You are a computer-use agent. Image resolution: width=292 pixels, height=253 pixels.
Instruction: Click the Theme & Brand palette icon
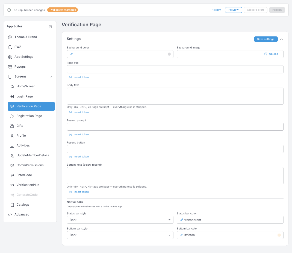[10, 37]
